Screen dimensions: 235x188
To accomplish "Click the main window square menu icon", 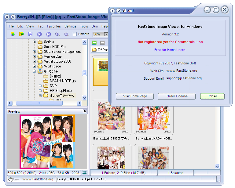I will tap(7, 17).
